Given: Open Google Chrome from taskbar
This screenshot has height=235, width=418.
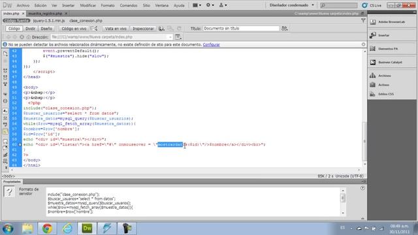Looking at the screenshot, I should pos(47,228).
